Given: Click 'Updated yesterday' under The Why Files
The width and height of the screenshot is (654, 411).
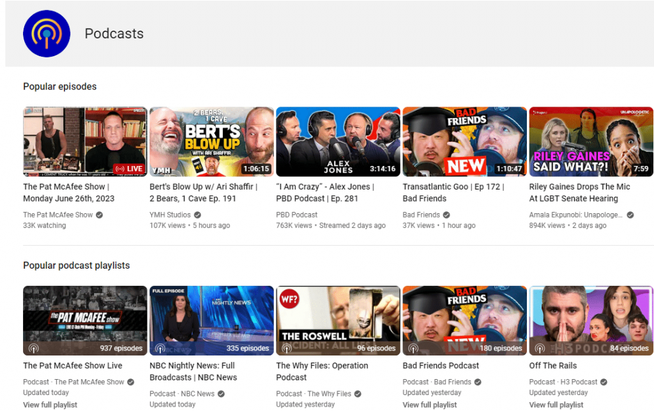Looking at the screenshot, I should point(305,405).
